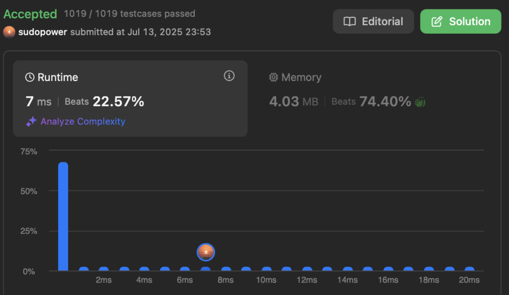This screenshot has height=295, width=509.
Task: Click the chart bar at 4ms
Action: point(144,269)
